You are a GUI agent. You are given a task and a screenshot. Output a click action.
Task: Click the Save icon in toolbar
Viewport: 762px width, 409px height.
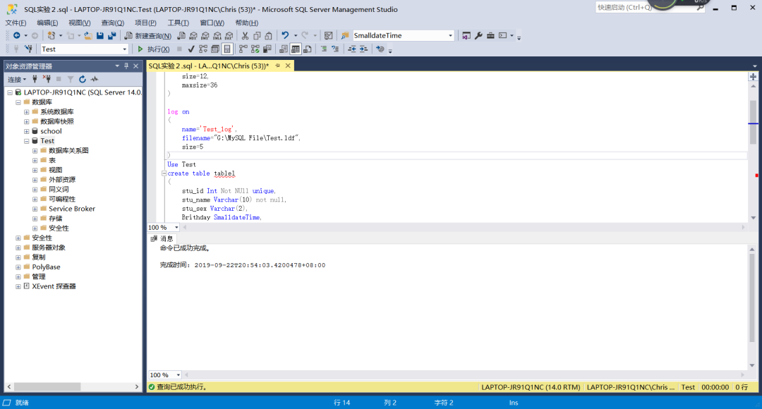[100, 35]
